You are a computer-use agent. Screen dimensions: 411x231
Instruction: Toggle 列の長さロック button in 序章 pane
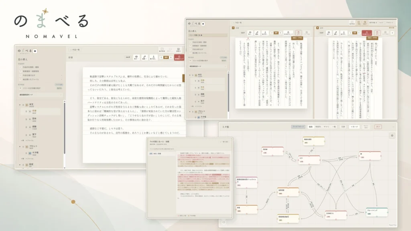click(288, 33)
